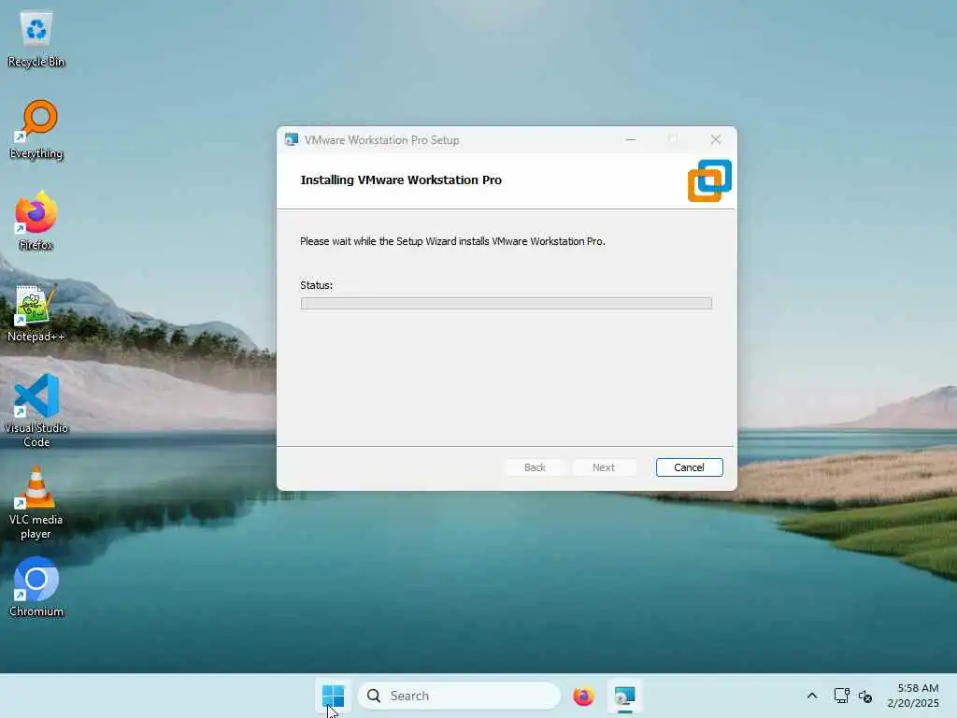Launch Everything search from desktop
The width and height of the screenshot is (957, 718).
click(36, 129)
